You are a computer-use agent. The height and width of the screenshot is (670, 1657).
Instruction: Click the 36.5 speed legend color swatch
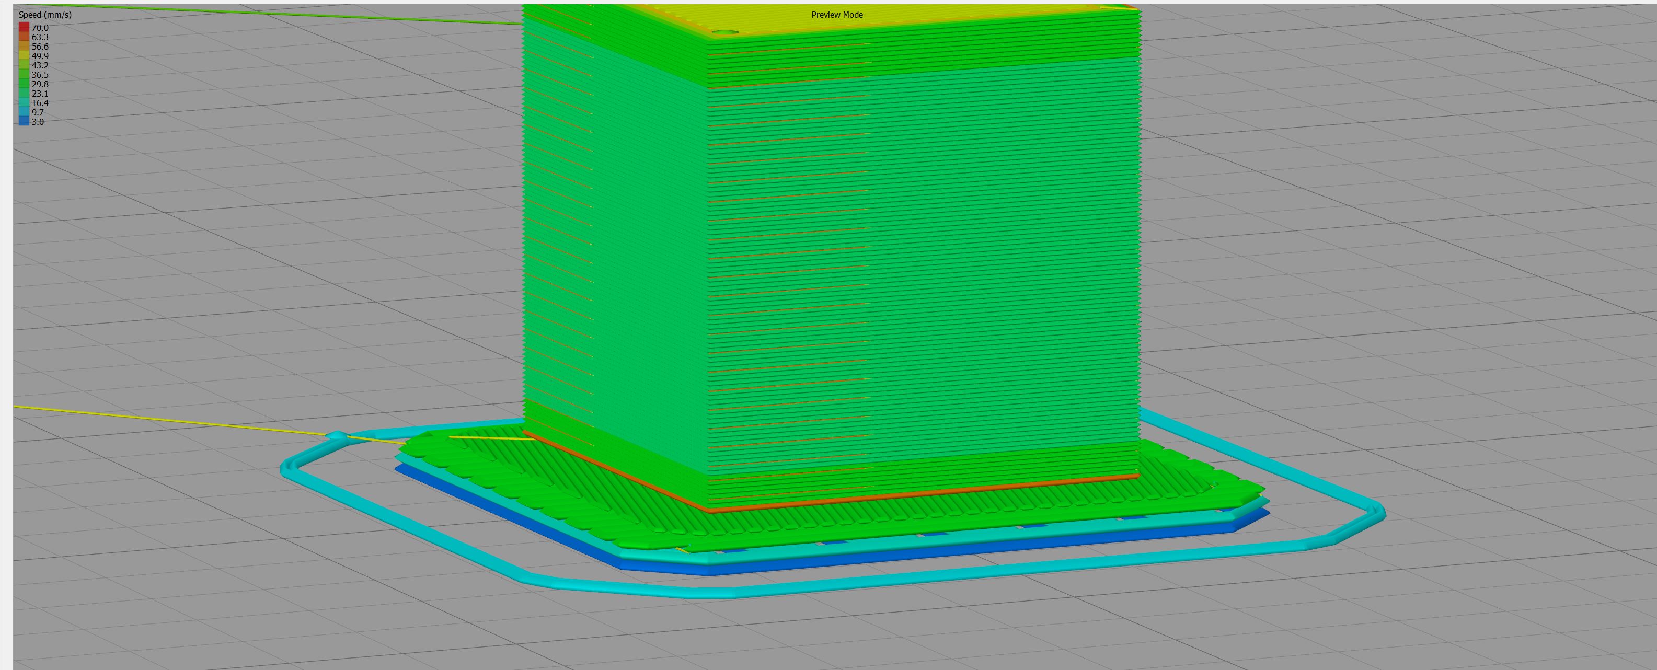coord(24,75)
